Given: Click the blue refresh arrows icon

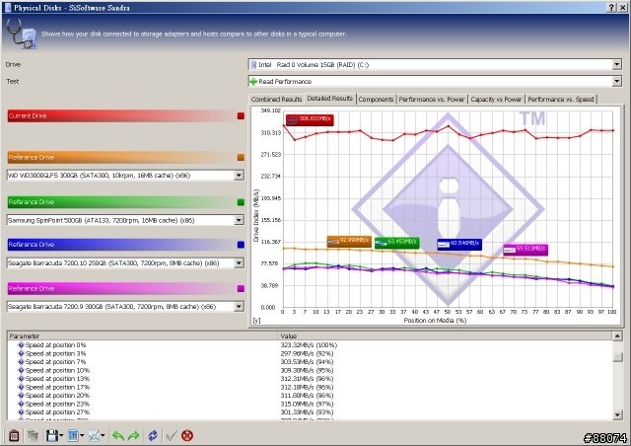Looking at the screenshot, I should [153, 435].
